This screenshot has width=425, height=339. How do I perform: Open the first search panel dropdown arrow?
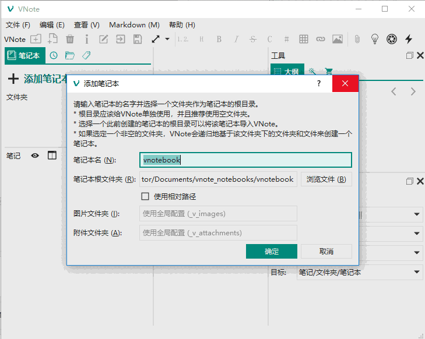(417, 214)
